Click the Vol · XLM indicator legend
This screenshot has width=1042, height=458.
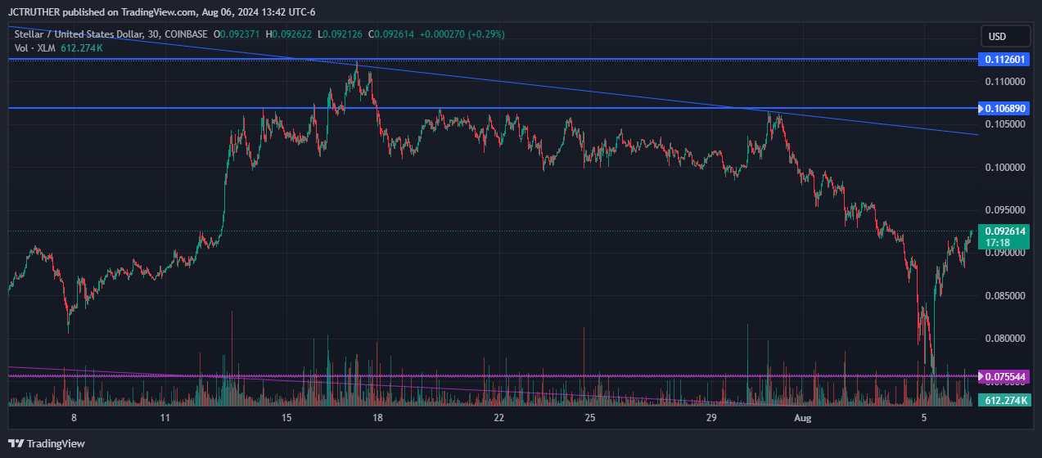pyautogui.click(x=34, y=48)
